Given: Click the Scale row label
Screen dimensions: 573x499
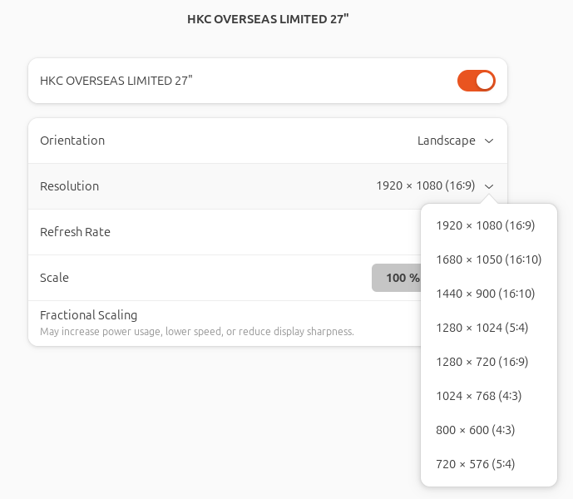Looking at the screenshot, I should click(x=54, y=278).
